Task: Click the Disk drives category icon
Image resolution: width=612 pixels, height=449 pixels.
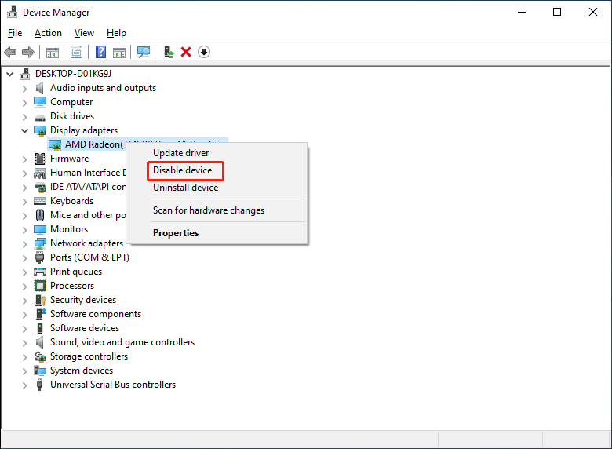Action: click(40, 117)
